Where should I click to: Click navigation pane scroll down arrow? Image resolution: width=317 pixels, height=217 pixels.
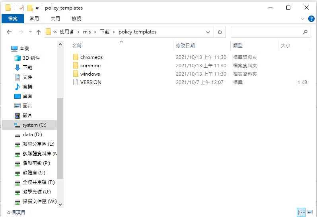[60, 205]
